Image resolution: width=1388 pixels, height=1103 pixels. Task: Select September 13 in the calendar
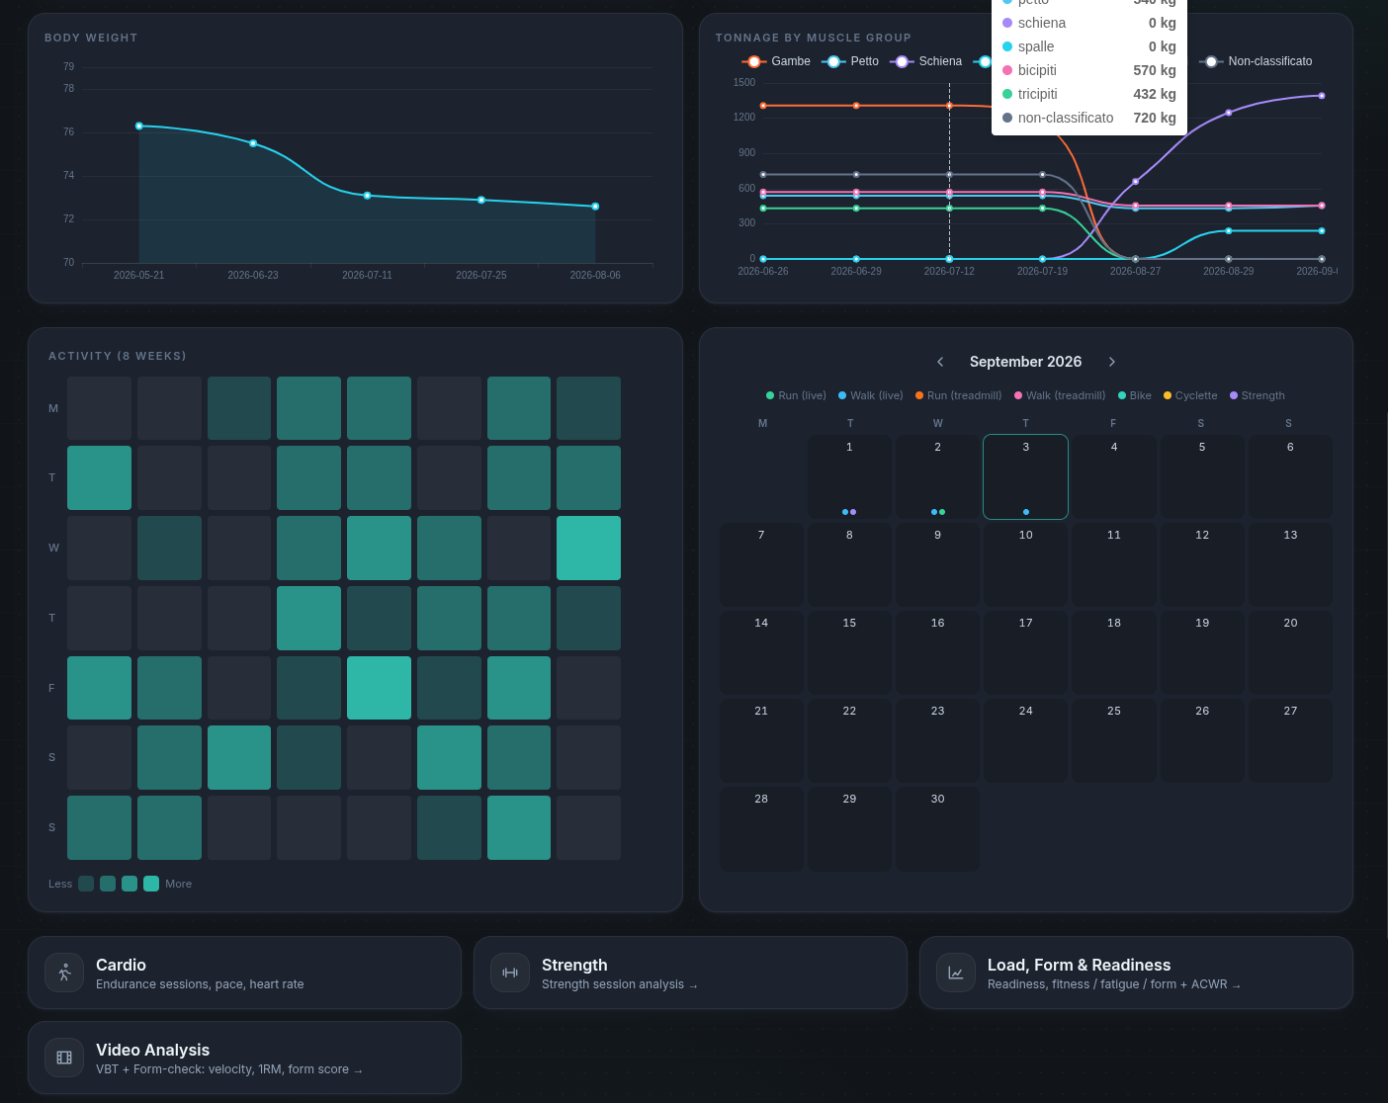click(x=1290, y=564)
